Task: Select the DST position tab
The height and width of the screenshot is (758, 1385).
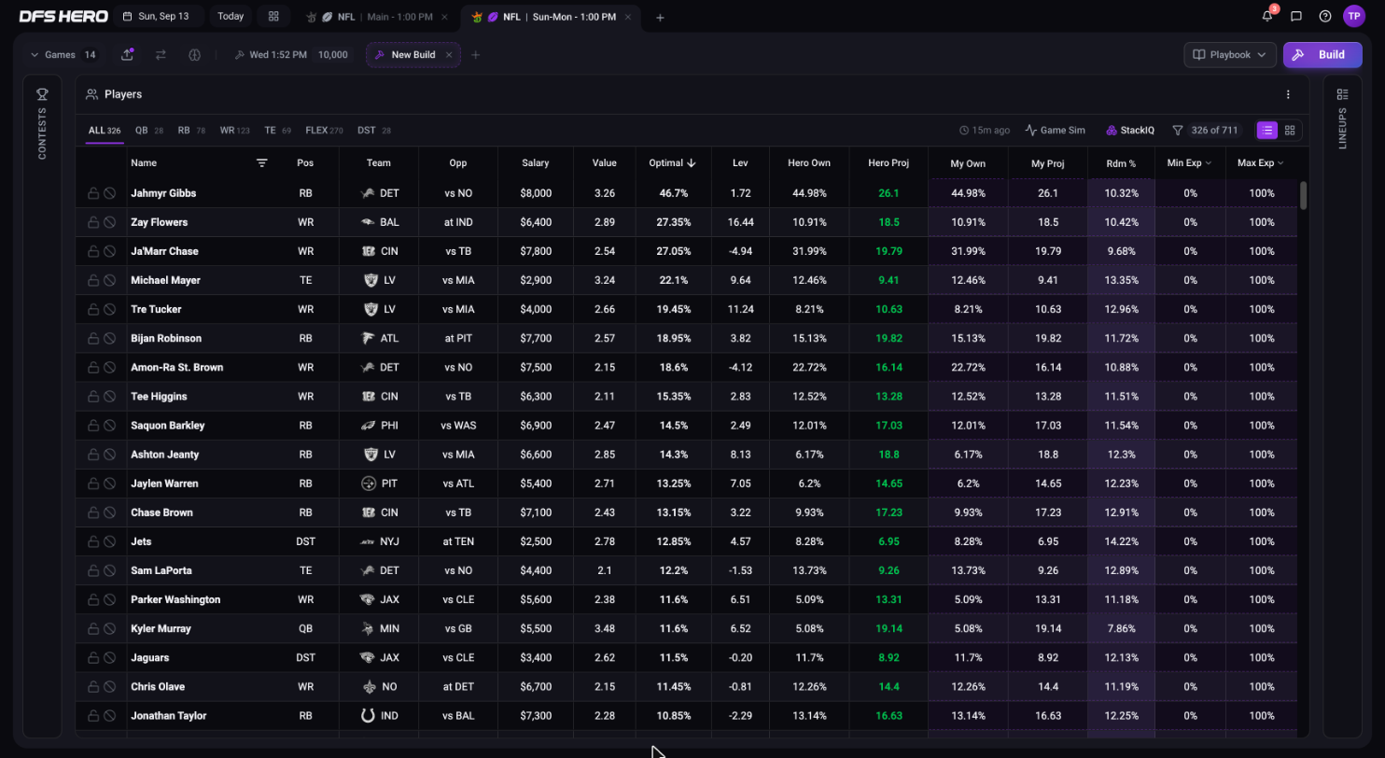Action: [x=374, y=131]
